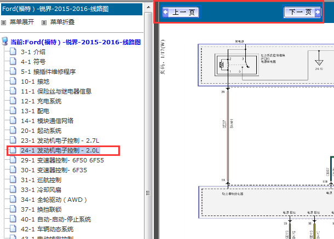Click page icon for 42-1 车辆动态系统
Viewport: 334px width, 239px height.
[13, 229]
